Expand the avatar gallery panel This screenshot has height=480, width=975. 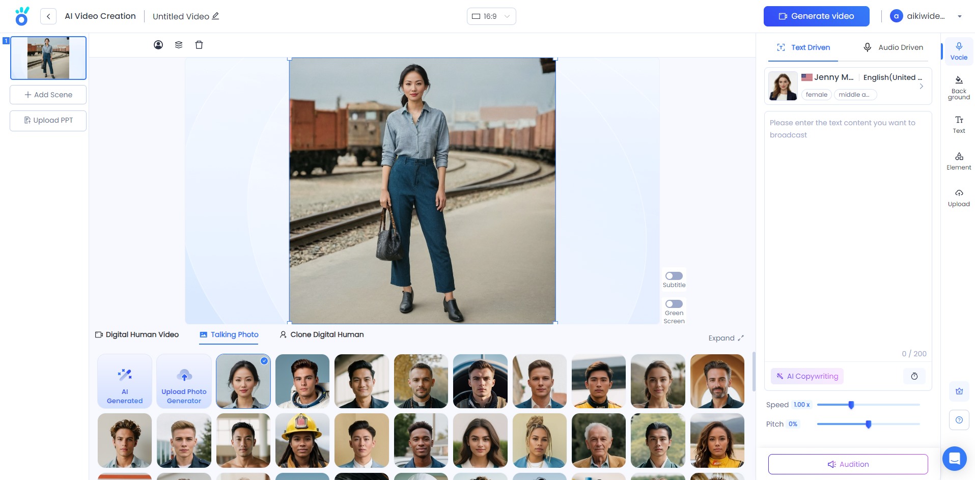[x=726, y=338]
